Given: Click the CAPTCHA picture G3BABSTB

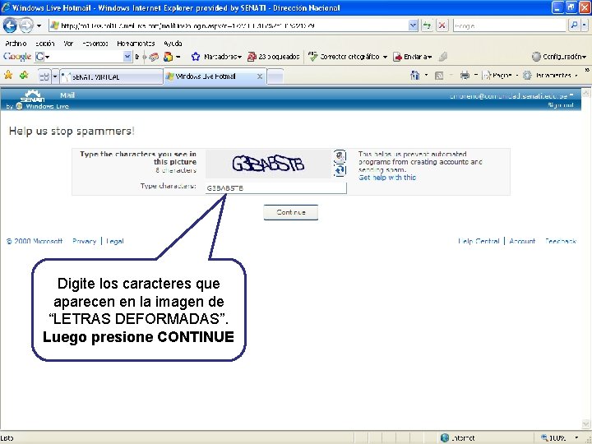Looking at the screenshot, I should pyautogui.click(x=268, y=164).
